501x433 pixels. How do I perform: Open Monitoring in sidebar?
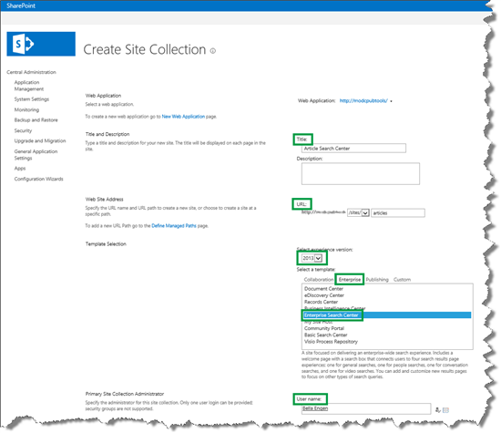26,109
